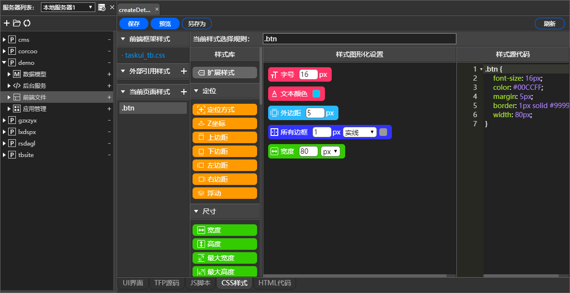Open the 实线 border style dropdown

(x=359, y=132)
